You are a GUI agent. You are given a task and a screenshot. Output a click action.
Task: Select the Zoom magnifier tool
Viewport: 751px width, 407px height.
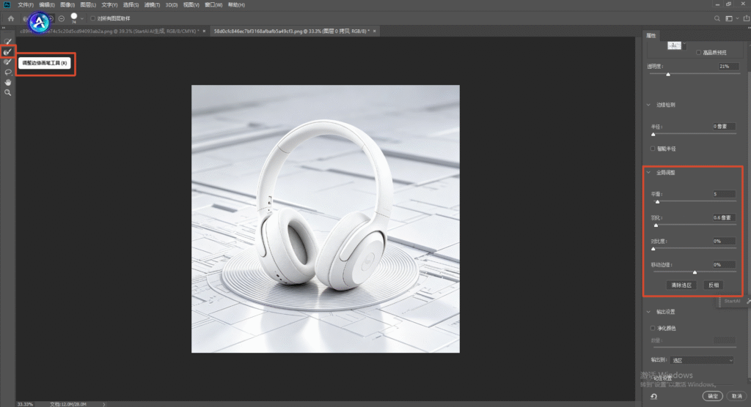point(7,93)
